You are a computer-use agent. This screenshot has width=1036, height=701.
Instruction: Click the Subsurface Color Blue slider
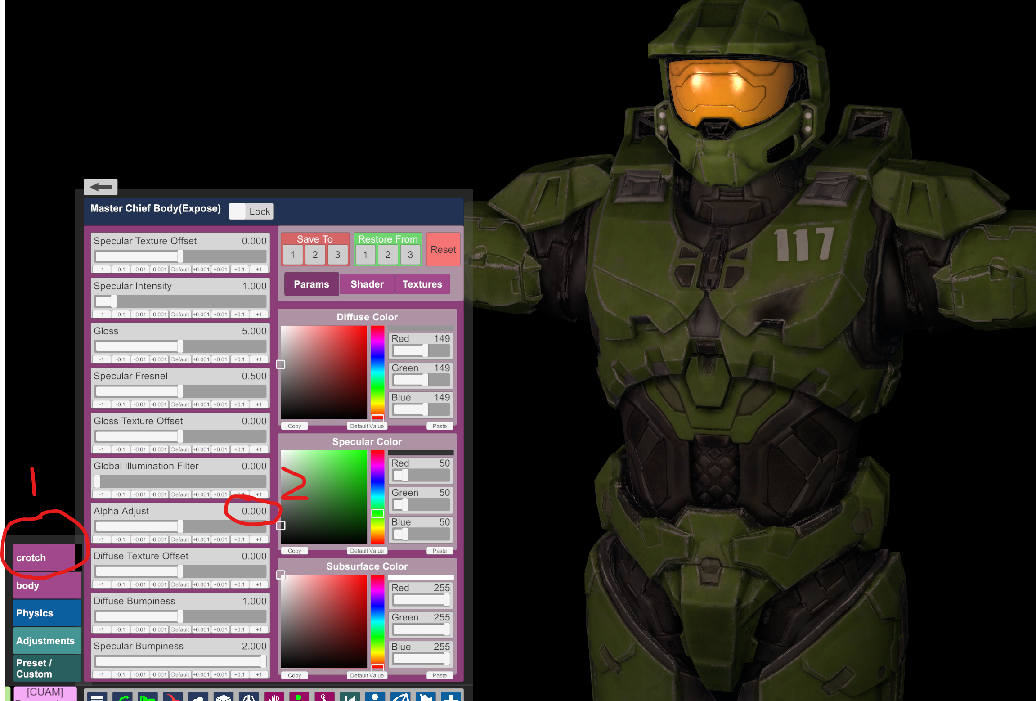421,659
